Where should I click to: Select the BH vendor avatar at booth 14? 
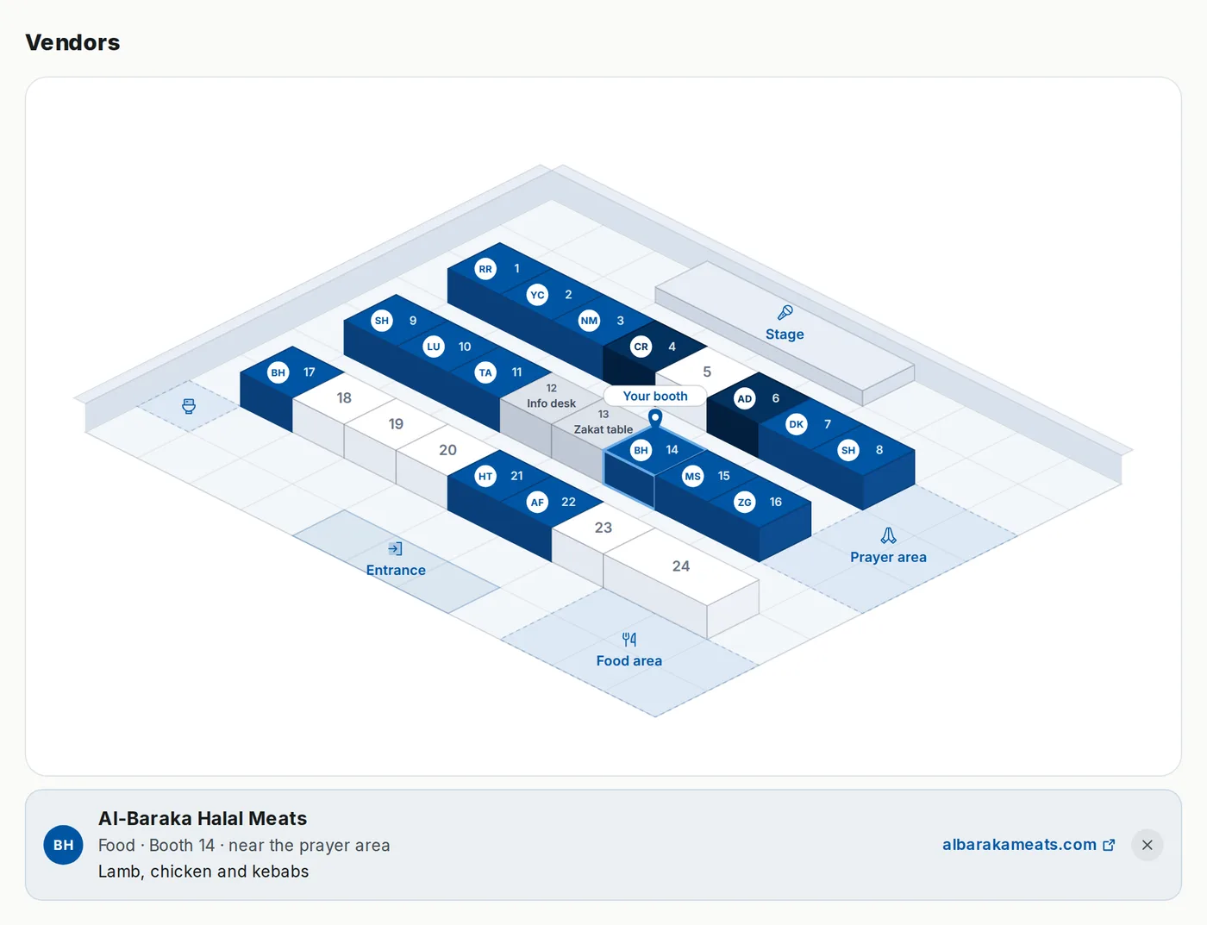[x=641, y=450]
